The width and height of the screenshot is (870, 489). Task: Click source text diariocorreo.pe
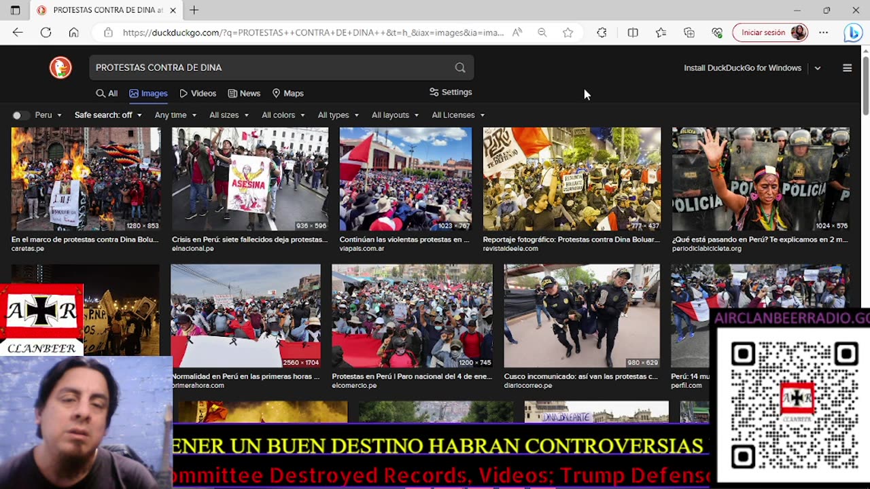pos(528,386)
